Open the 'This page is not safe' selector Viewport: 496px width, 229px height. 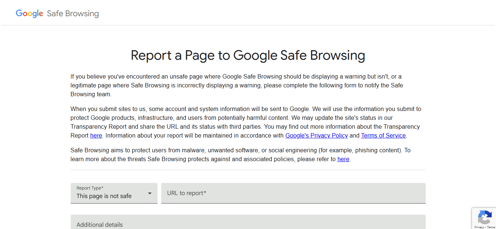pyautogui.click(x=104, y=196)
